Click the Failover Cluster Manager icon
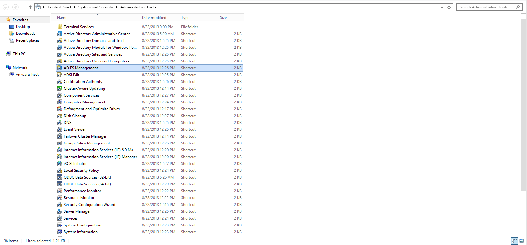Screen dimensions: 527x245 tap(60, 136)
